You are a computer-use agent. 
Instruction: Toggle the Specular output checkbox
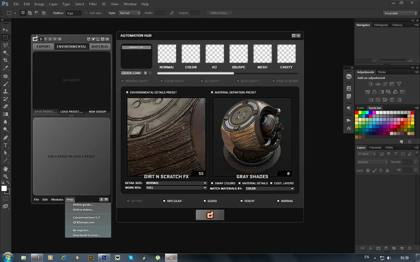pos(164,201)
